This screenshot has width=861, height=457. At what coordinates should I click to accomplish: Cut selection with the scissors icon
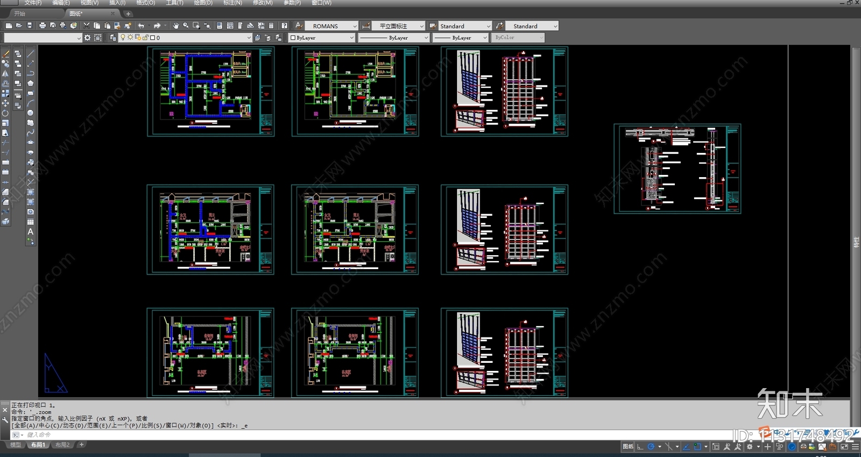86,26
